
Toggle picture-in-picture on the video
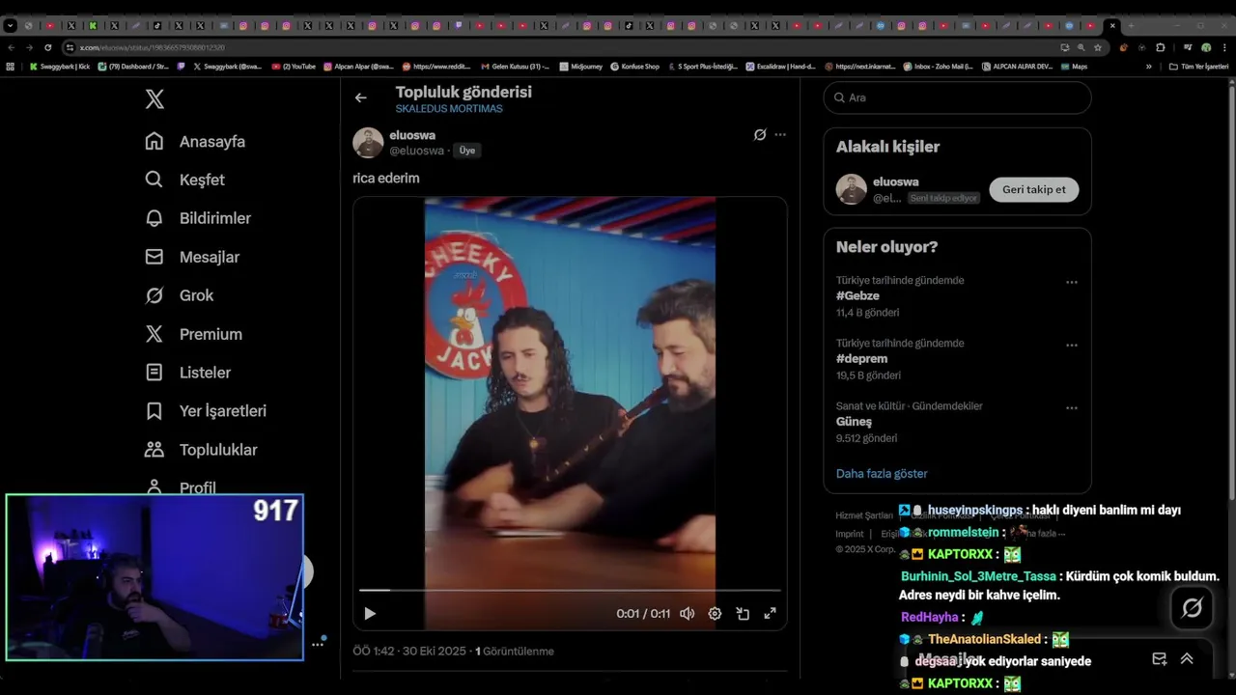coord(743,613)
